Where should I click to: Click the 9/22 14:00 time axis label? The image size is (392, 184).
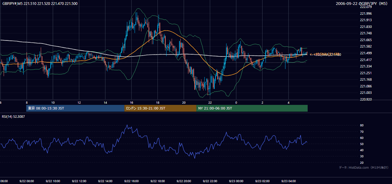pos(105,181)
